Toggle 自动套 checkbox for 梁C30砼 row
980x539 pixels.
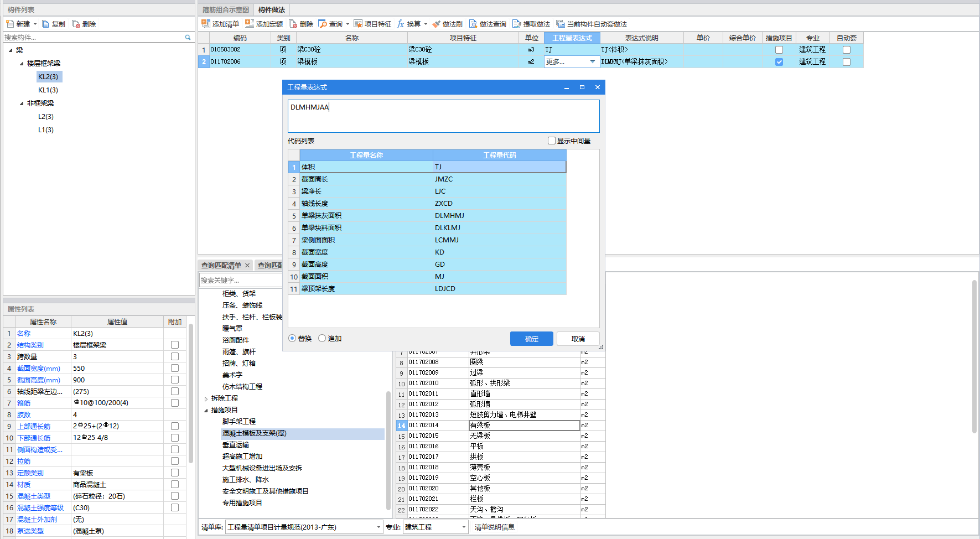tap(847, 50)
